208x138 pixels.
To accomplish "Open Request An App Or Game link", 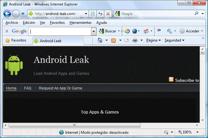I will click(60, 88).
